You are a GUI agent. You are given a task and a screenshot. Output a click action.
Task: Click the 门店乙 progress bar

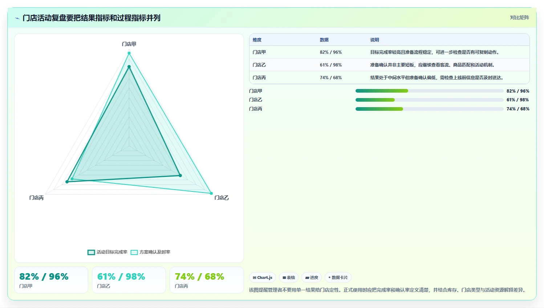(430, 100)
